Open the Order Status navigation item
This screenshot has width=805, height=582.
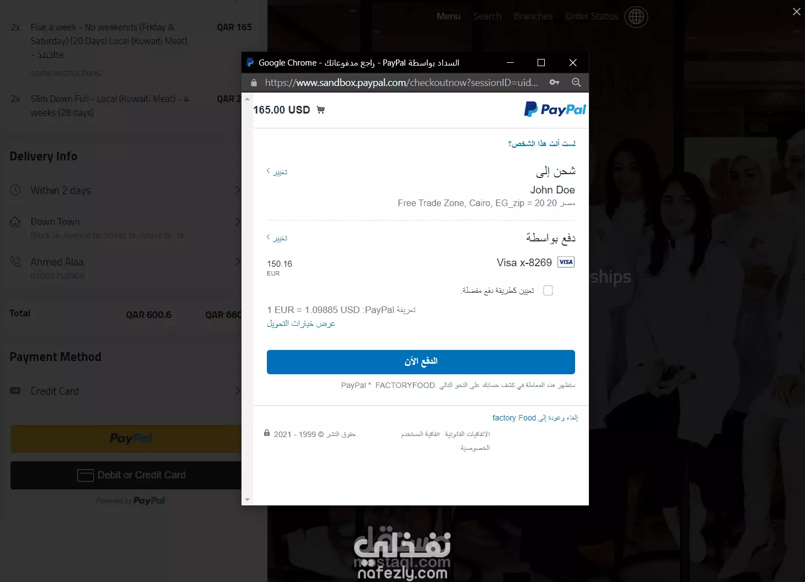(x=592, y=17)
